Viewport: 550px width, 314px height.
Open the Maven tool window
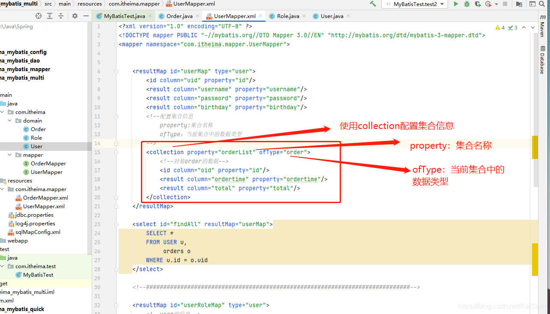tap(542, 27)
